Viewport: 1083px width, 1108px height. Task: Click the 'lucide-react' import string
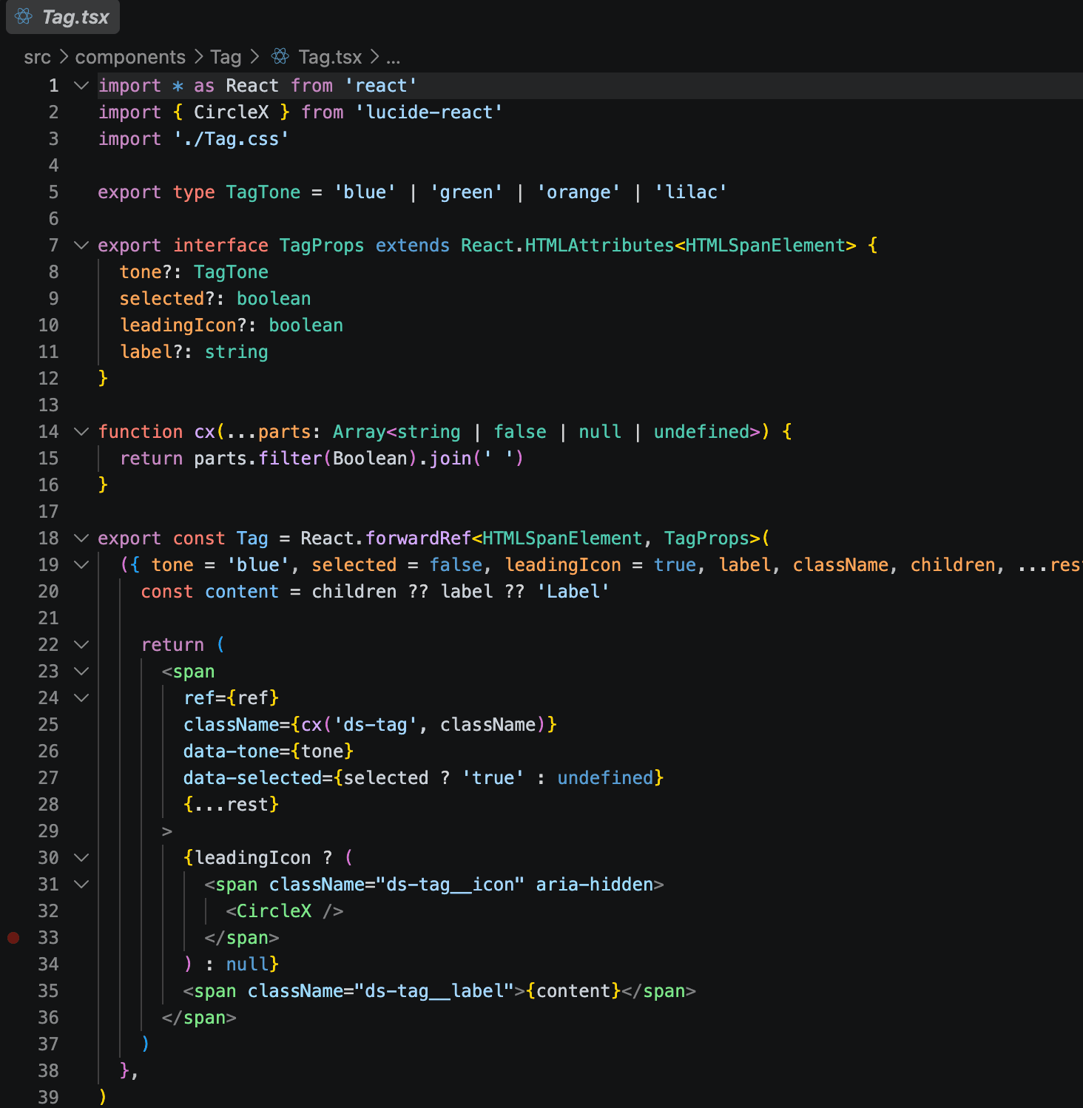[429, 112]
